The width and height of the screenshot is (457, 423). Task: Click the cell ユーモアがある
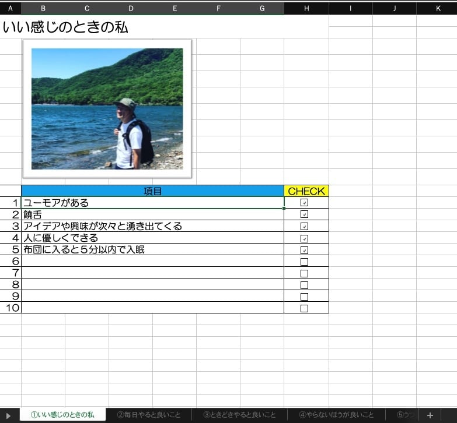pyautogui.click(x=152, y=203)
